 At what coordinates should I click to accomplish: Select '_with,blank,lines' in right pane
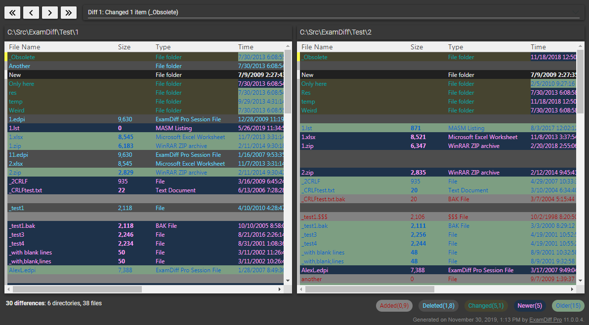point(437,261)
